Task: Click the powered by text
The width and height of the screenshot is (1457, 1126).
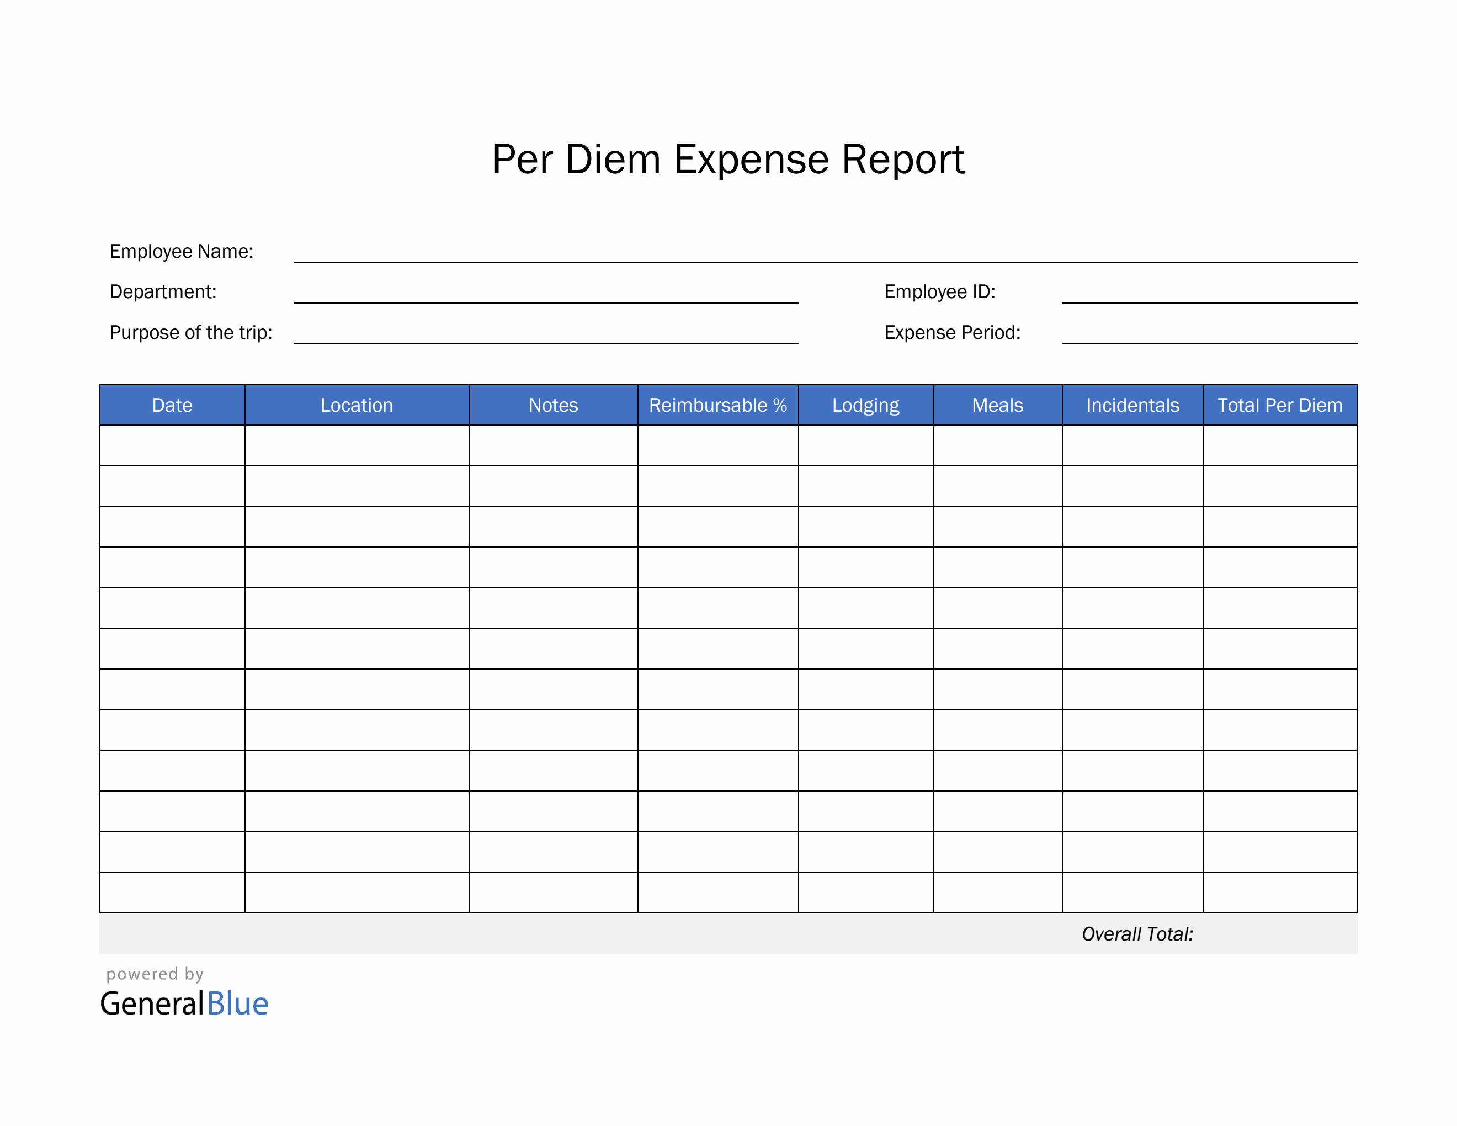Action: [x=156, y=974]
